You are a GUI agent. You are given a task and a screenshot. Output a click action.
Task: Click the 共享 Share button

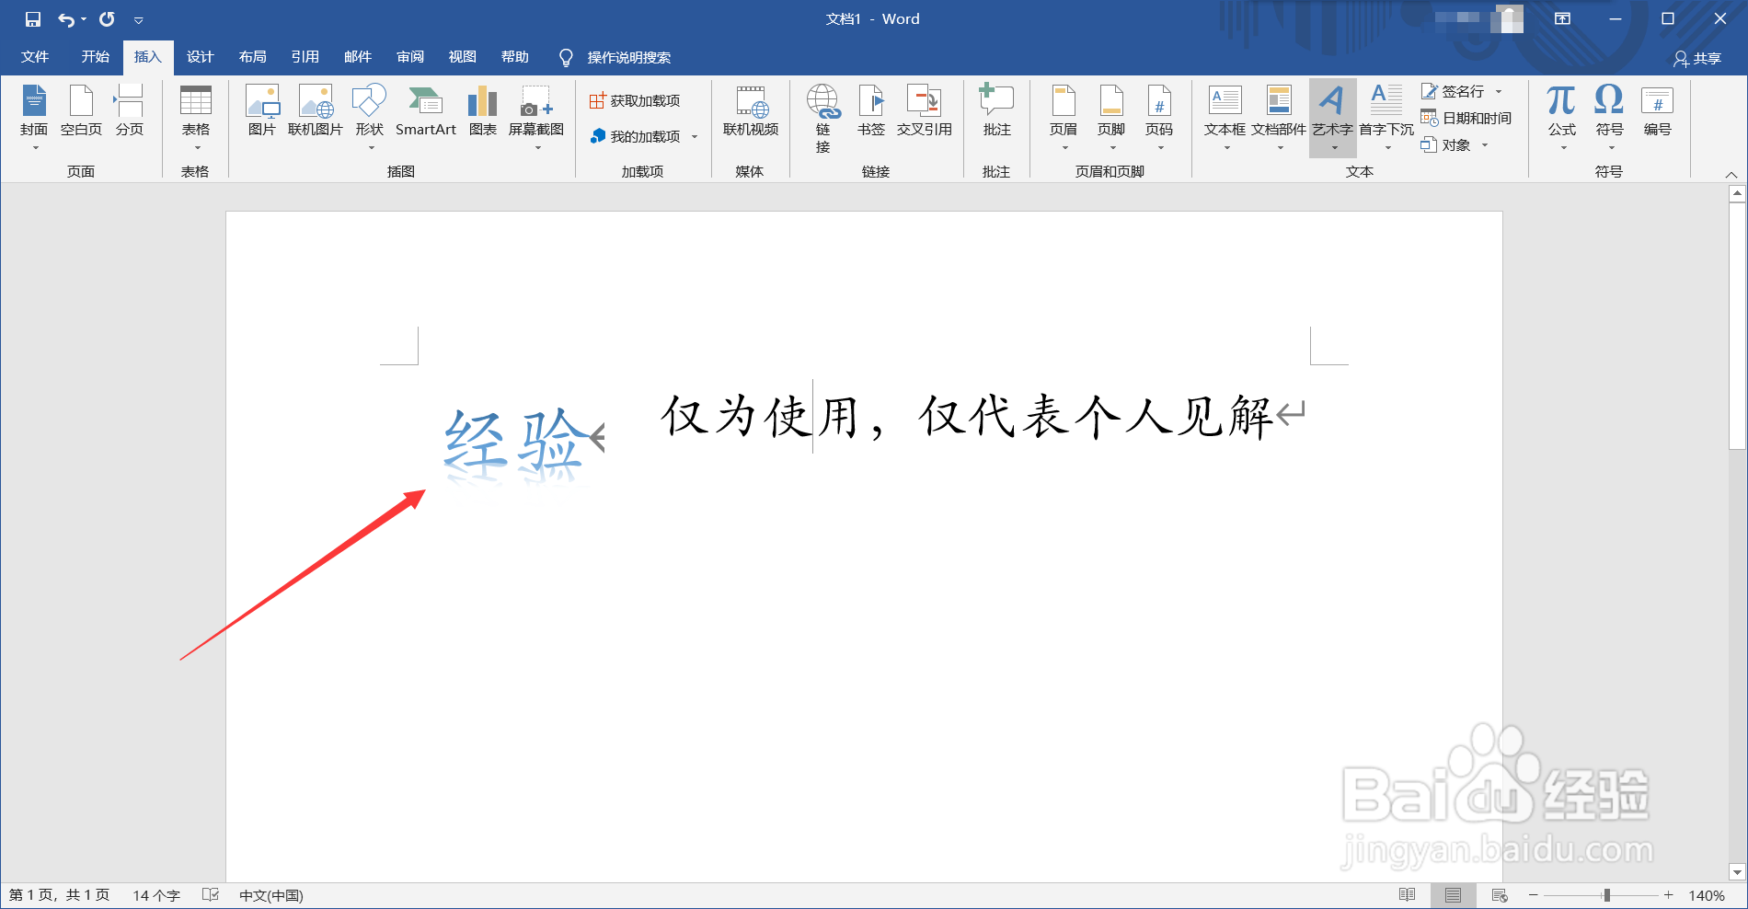click(x=1697, y=58)
